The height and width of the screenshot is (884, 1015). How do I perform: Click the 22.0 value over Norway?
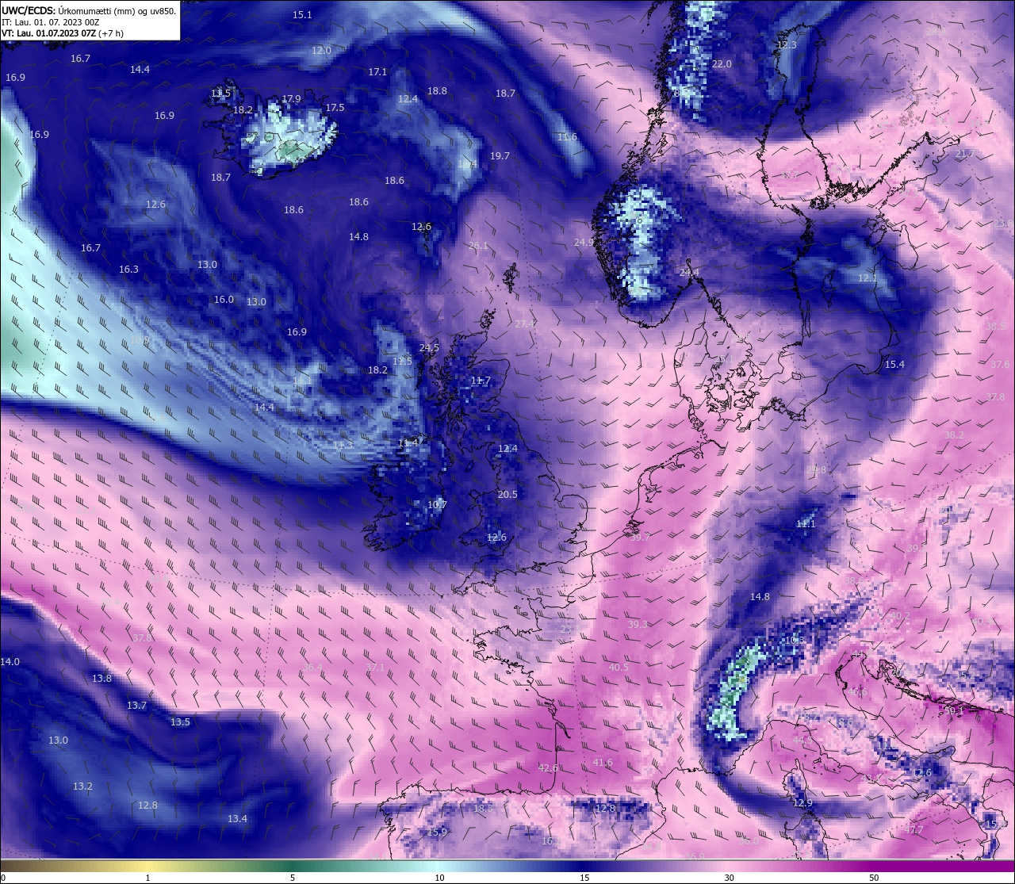click(722, 64)
